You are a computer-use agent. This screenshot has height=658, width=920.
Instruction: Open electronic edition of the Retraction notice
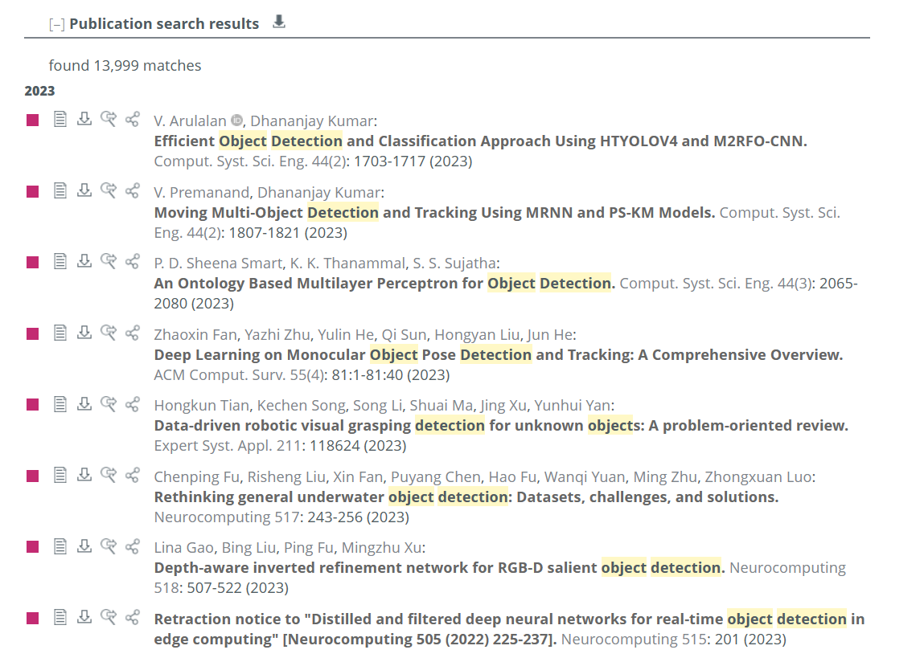(60, 618)
